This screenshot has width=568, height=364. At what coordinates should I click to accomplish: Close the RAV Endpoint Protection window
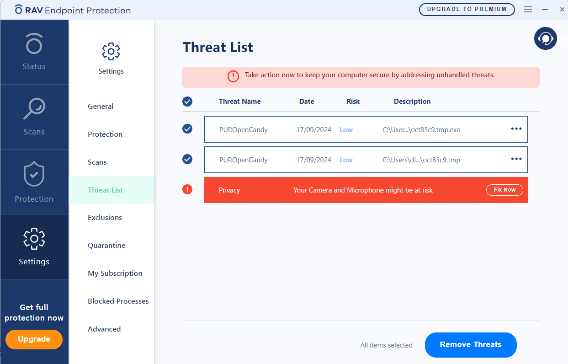pyautogui.click(x=562, y=10)
